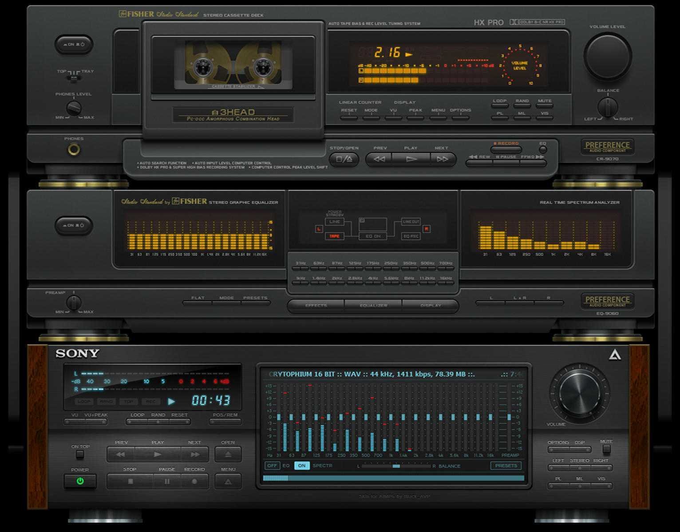The width and height of the screenshot is (680, 532).
Task: Hit the Sony deck Pause button
Action: 167,481
